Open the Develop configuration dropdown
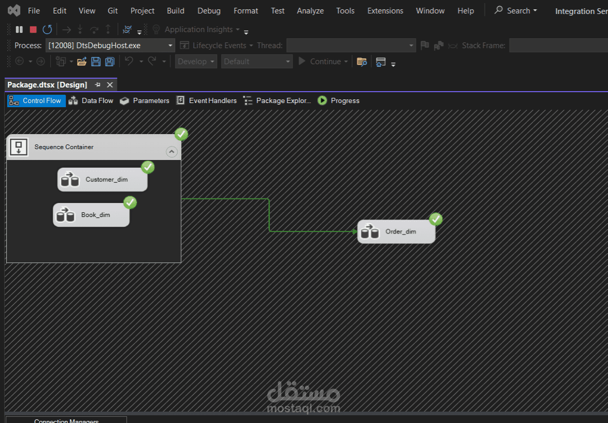The height and width of the screenshot is (423, 608). click(196, 61)
